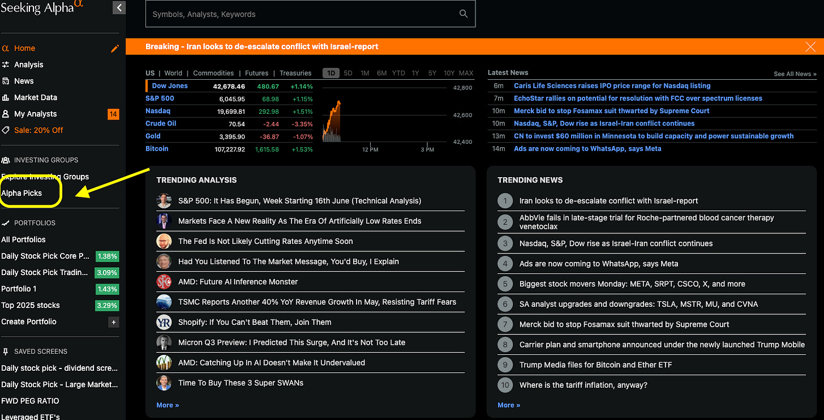Switch to the World markets tab
This screenshot has width=824, height=420.
[173, 73]
